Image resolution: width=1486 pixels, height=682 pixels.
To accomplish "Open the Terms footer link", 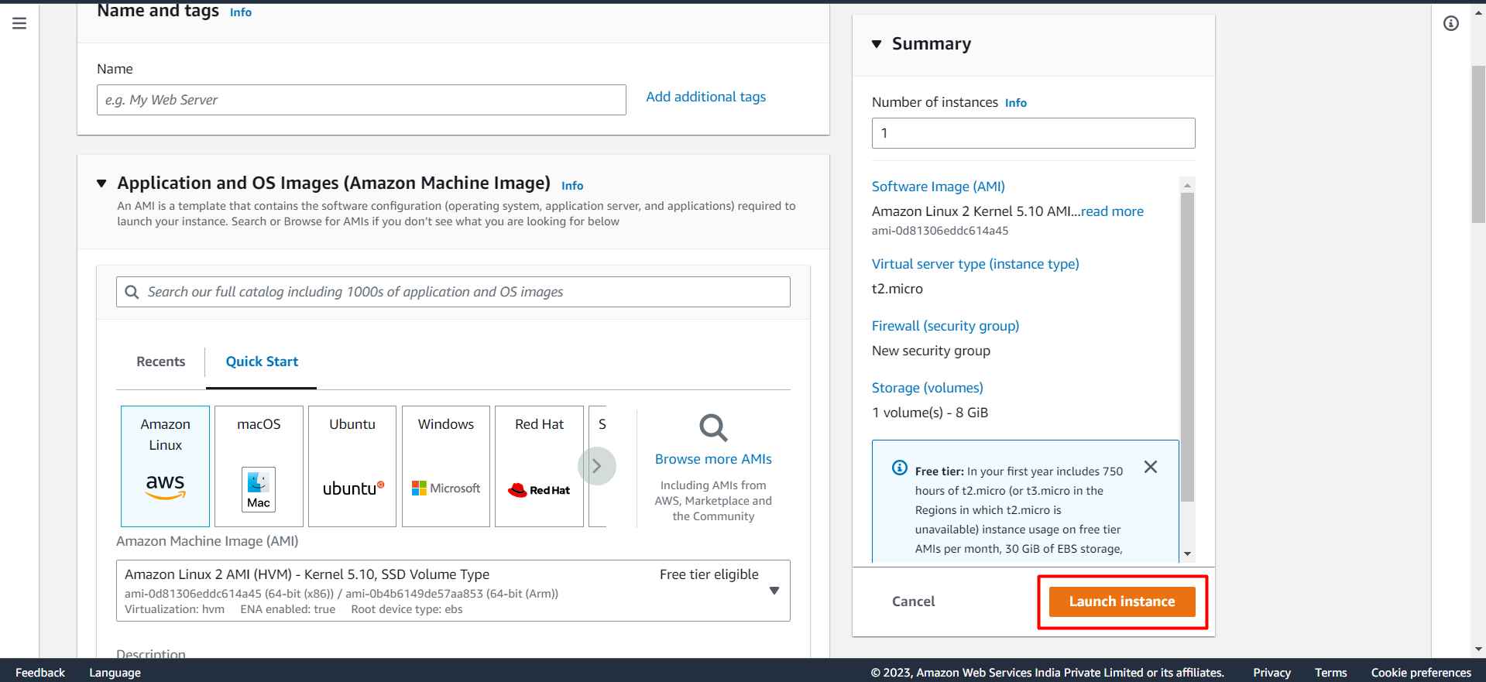I will pos(1330,673).
